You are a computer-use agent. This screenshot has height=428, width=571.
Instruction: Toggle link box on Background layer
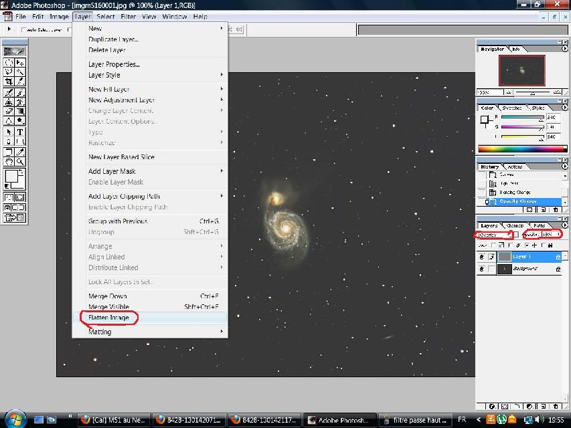click(491, 269)
